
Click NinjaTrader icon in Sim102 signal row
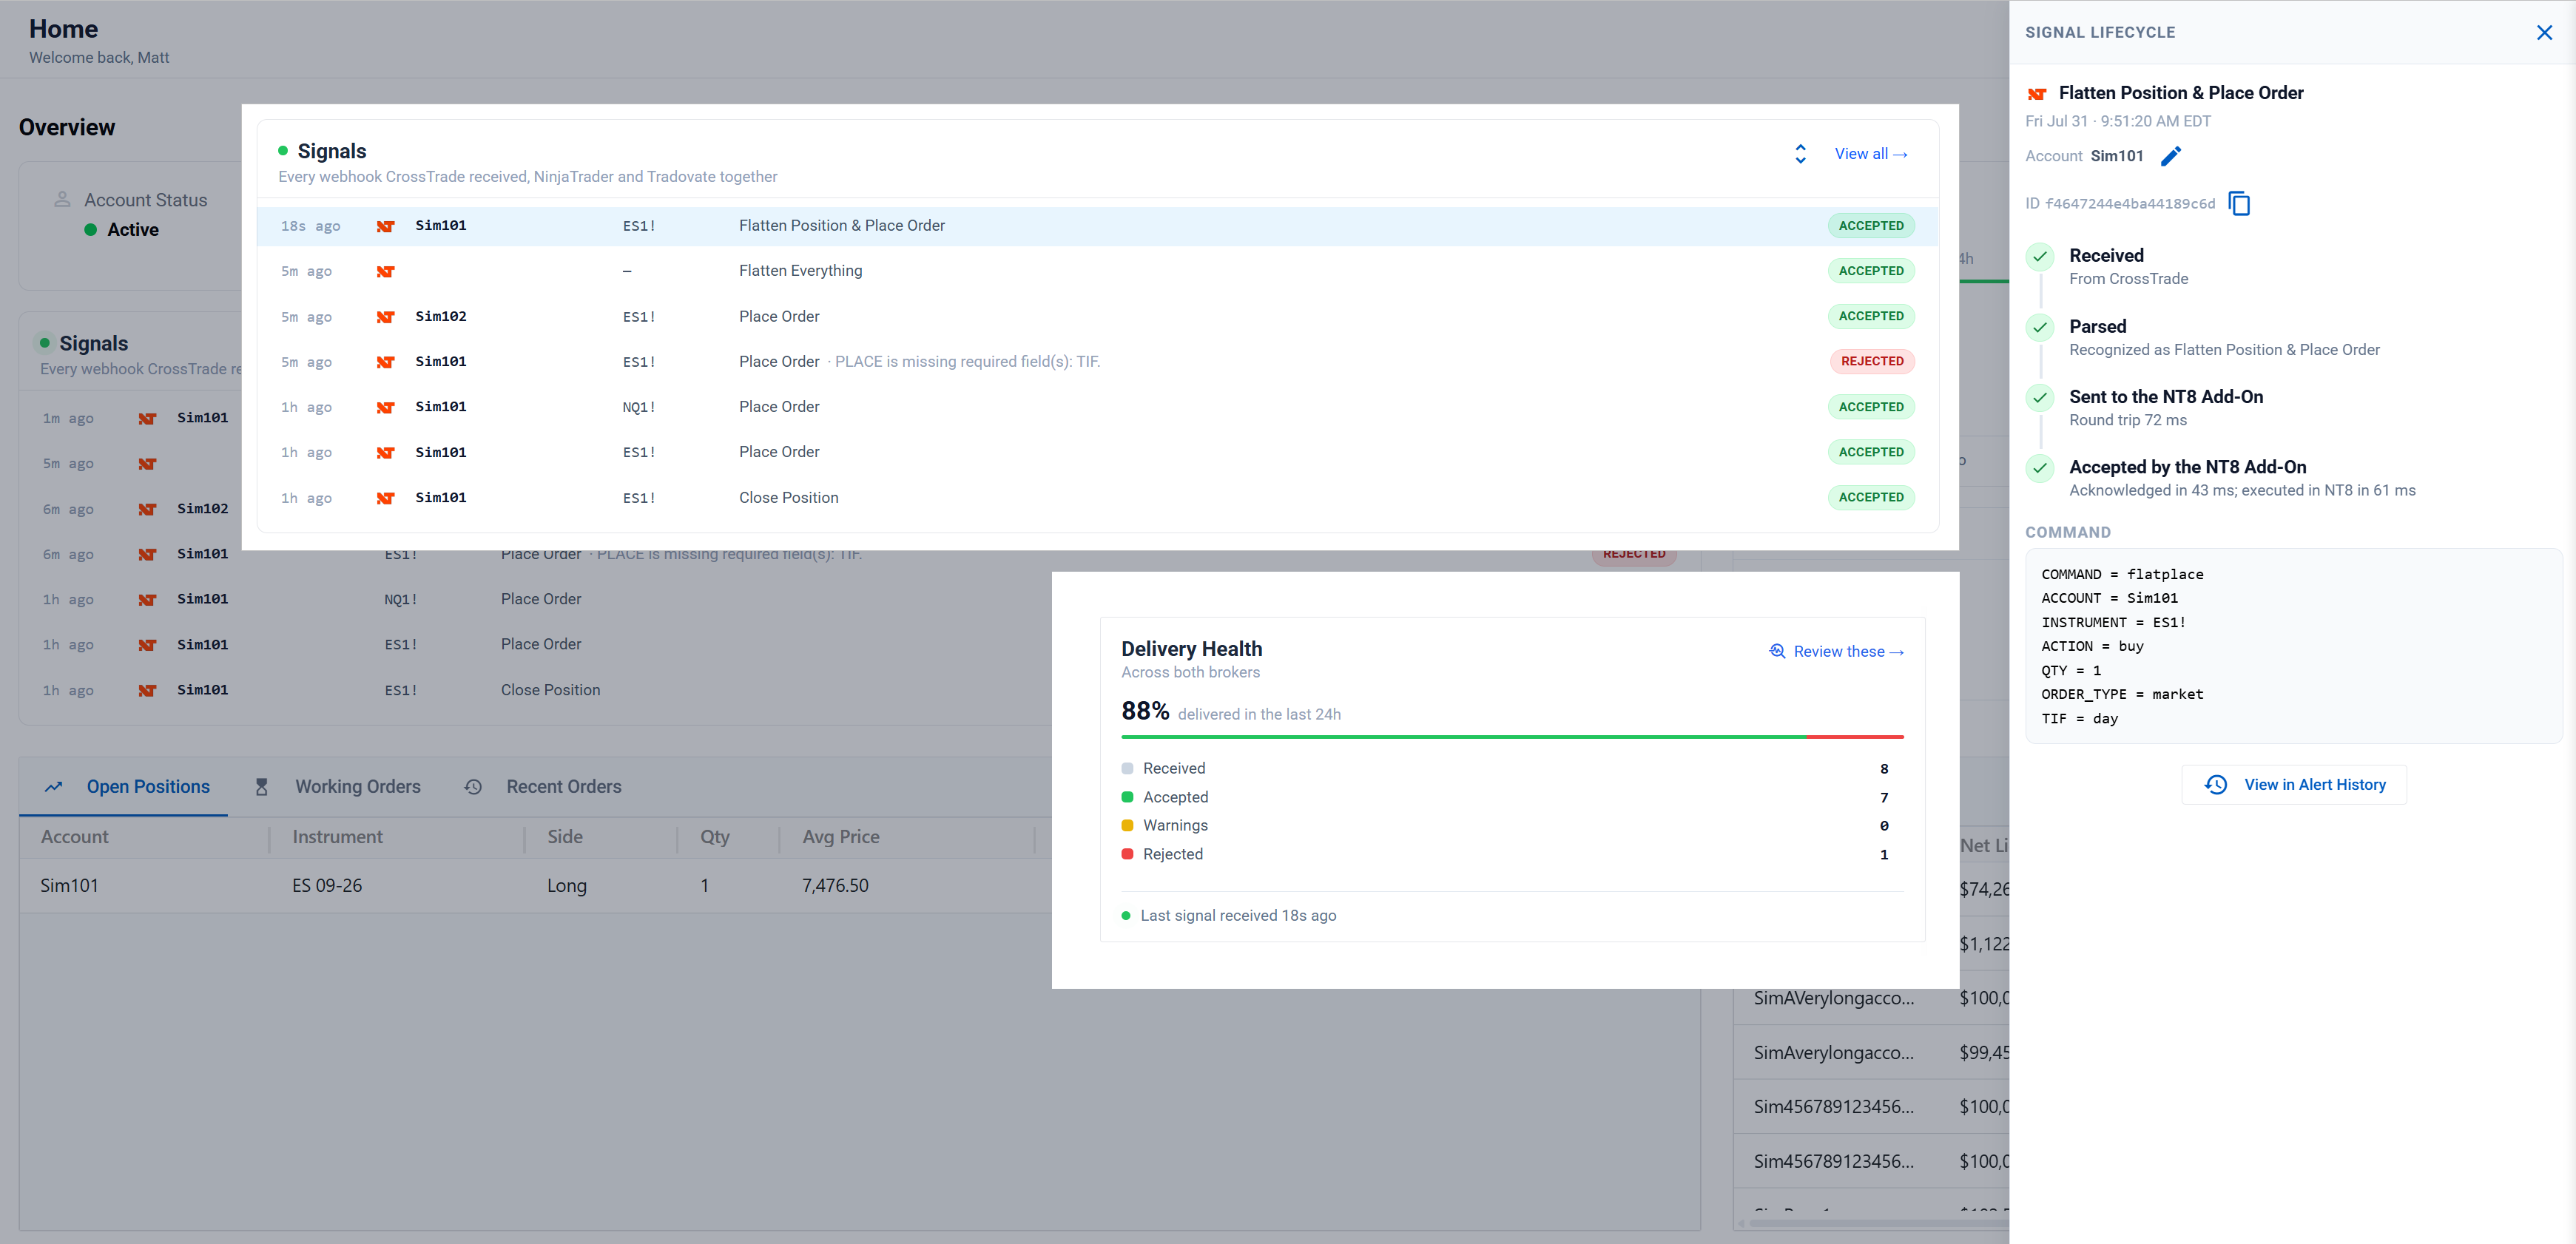click(385, 317)
